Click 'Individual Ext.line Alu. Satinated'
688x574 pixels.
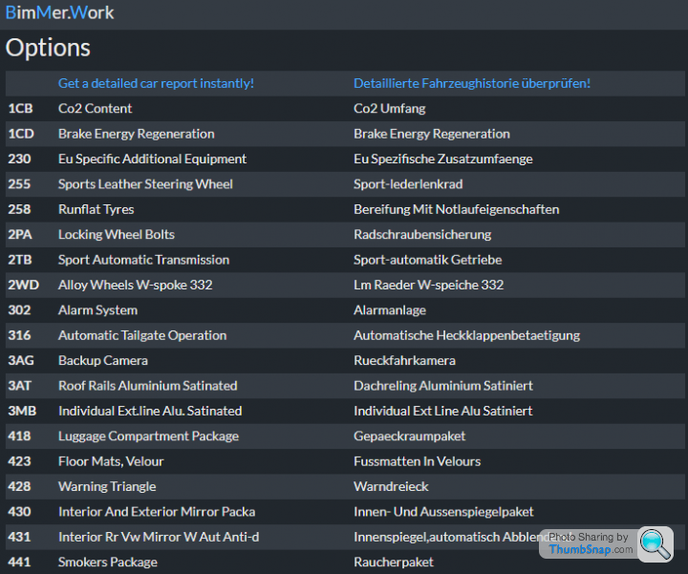pyautogui.click(x=150, y=411)
